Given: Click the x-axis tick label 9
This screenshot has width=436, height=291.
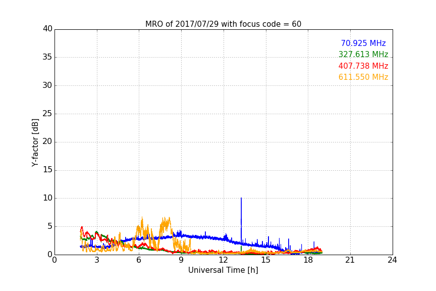Looking at the screenshot, I should tap(181, 260).
